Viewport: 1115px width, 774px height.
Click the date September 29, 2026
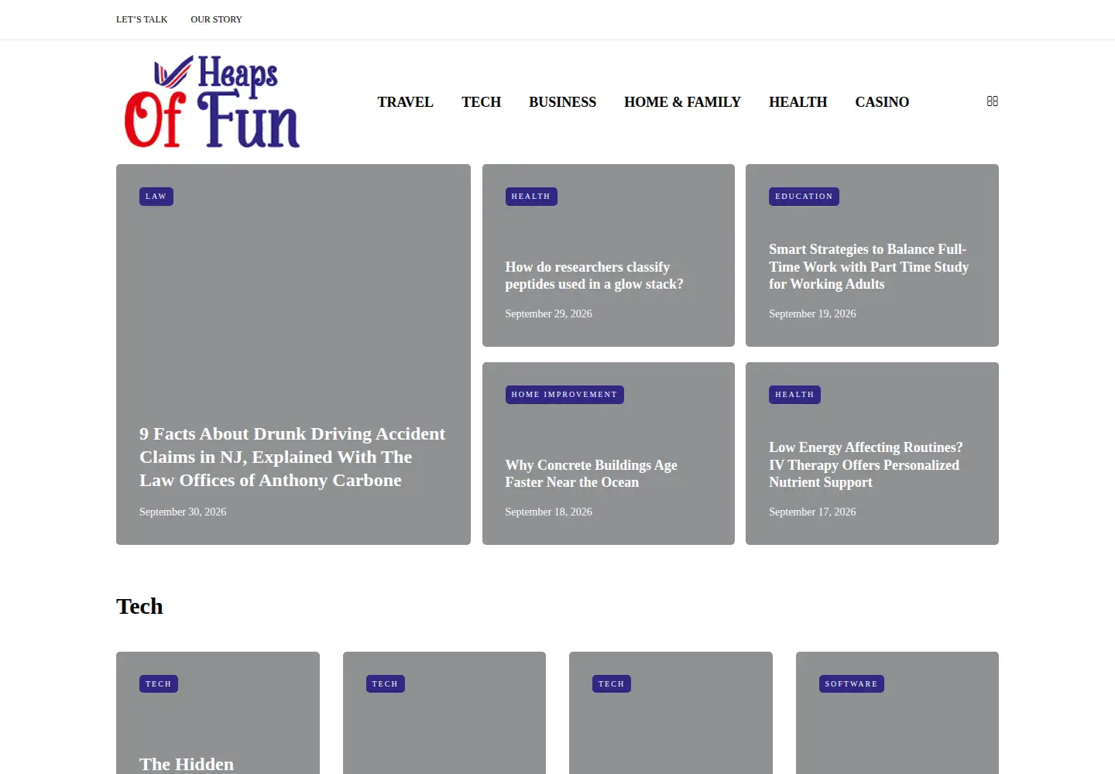(x=548, y=314)
